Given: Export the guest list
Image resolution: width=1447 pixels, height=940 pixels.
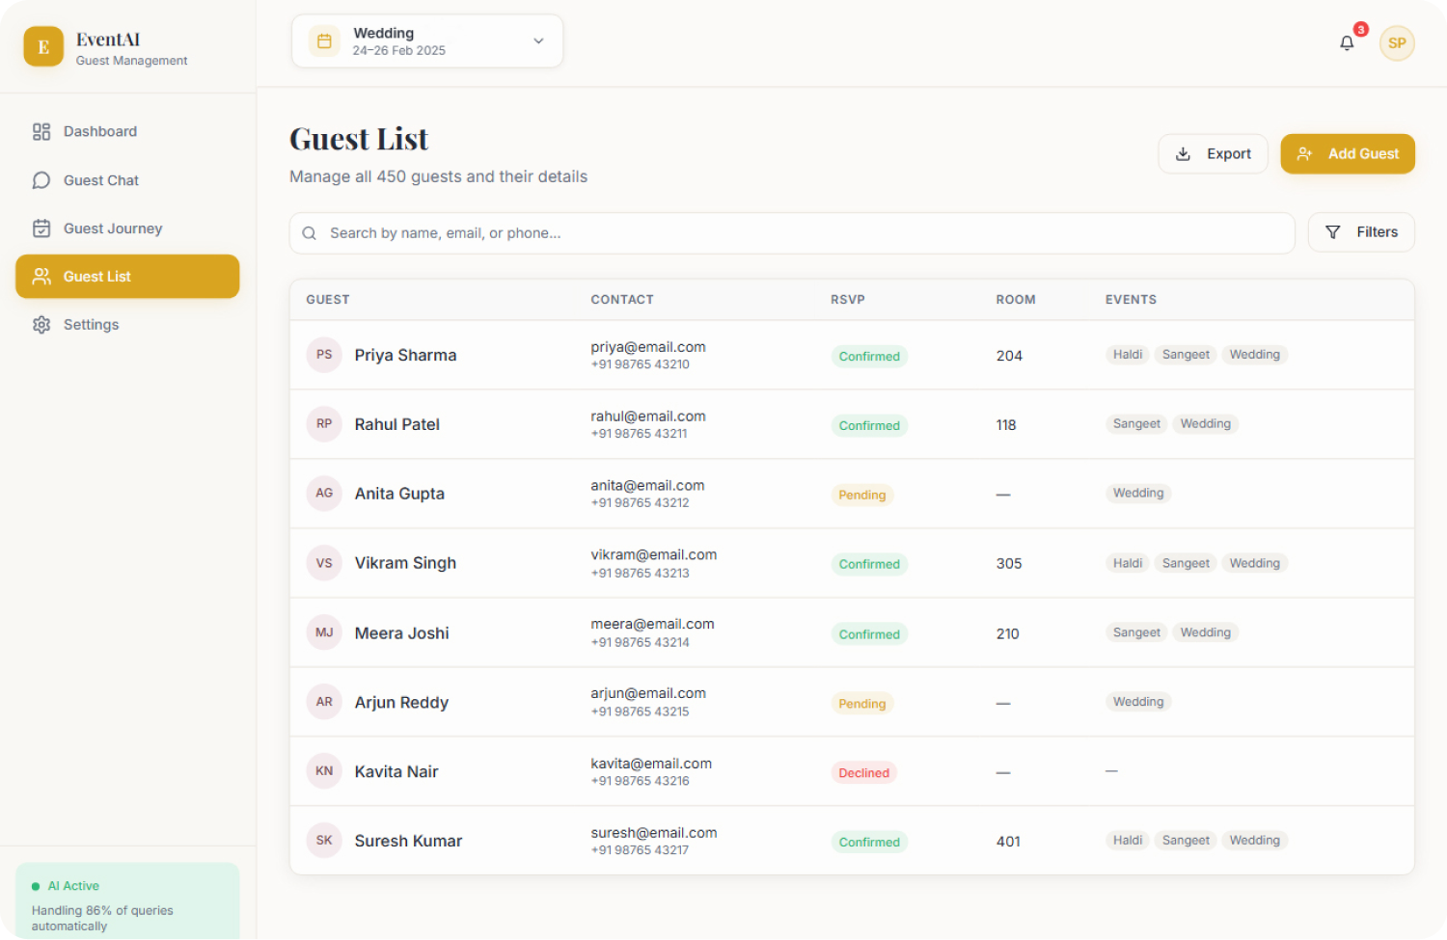Looking at the screenshot, I should tap(1213, 154).
